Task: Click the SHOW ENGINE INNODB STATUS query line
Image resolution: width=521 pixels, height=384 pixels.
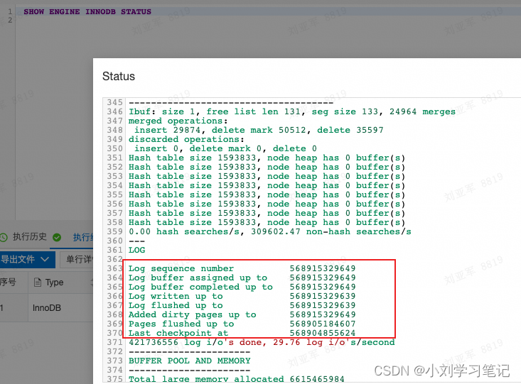Action: point(87,11)
